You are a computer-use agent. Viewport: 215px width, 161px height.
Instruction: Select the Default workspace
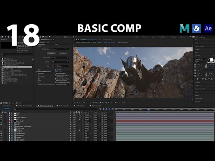coord(136,37)
